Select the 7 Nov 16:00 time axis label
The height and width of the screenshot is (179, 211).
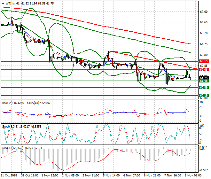(x=173, y=175)
